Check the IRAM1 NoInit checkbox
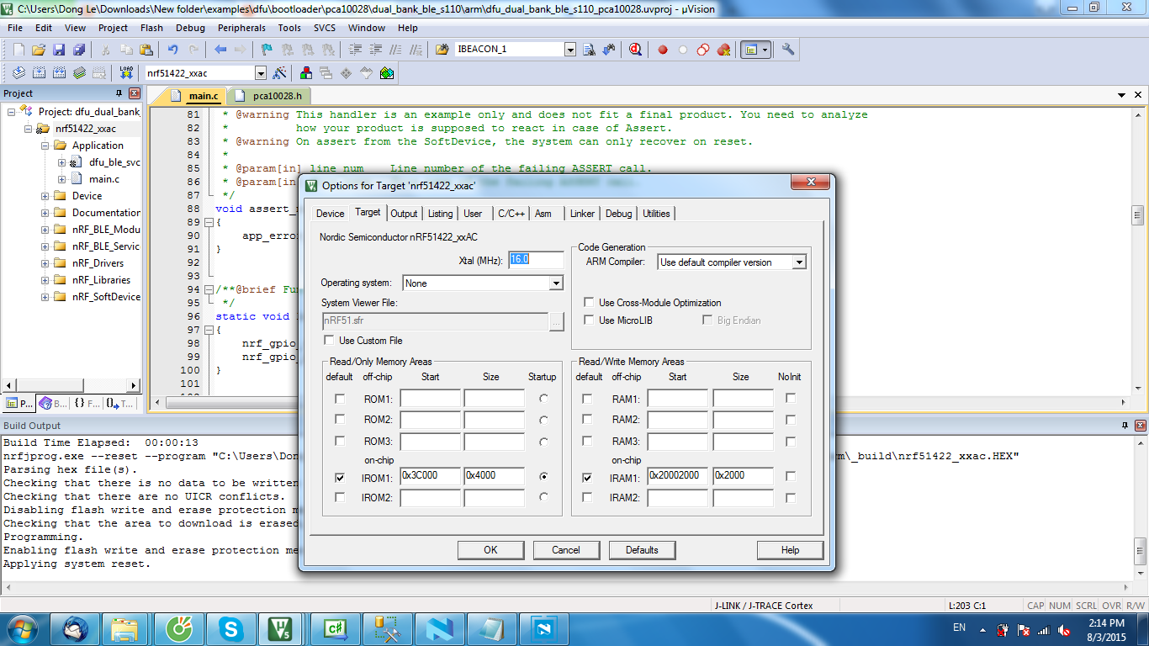 (791, 476)
